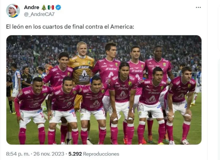Click the telcel logo on goalkeeper shirt

tap(84, 67)
